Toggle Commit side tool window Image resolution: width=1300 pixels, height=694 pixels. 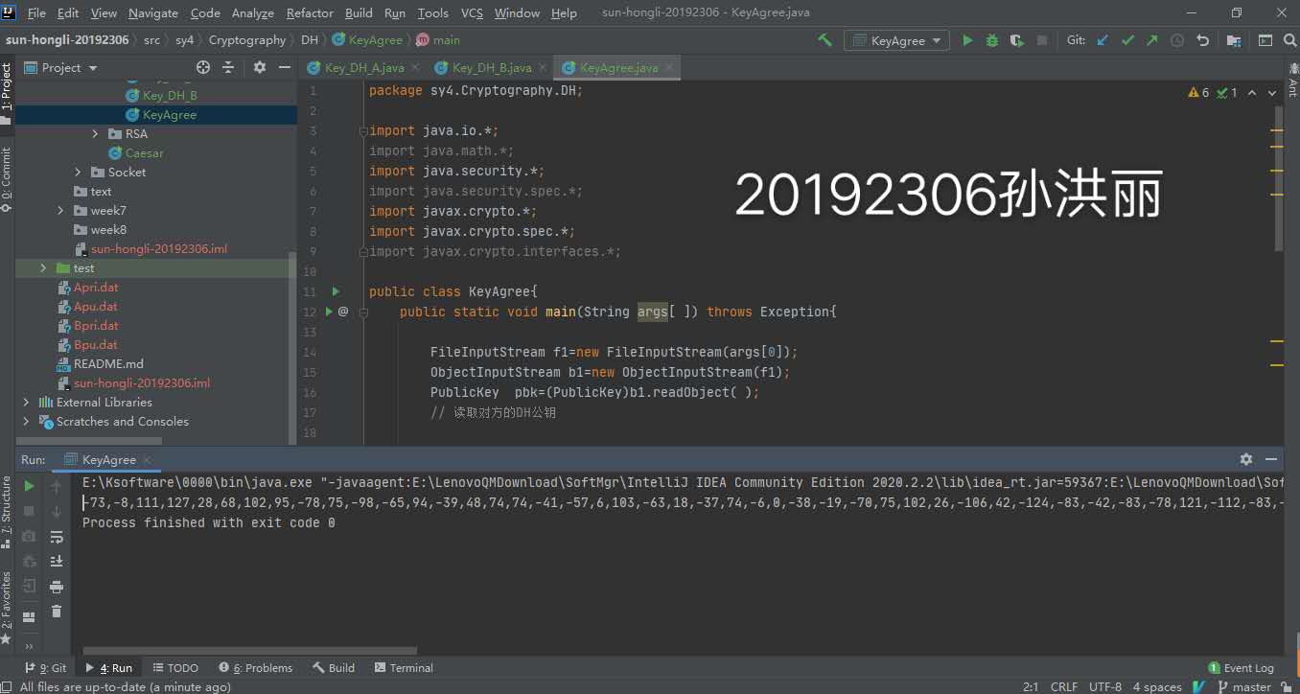click(x=7, y=179)
